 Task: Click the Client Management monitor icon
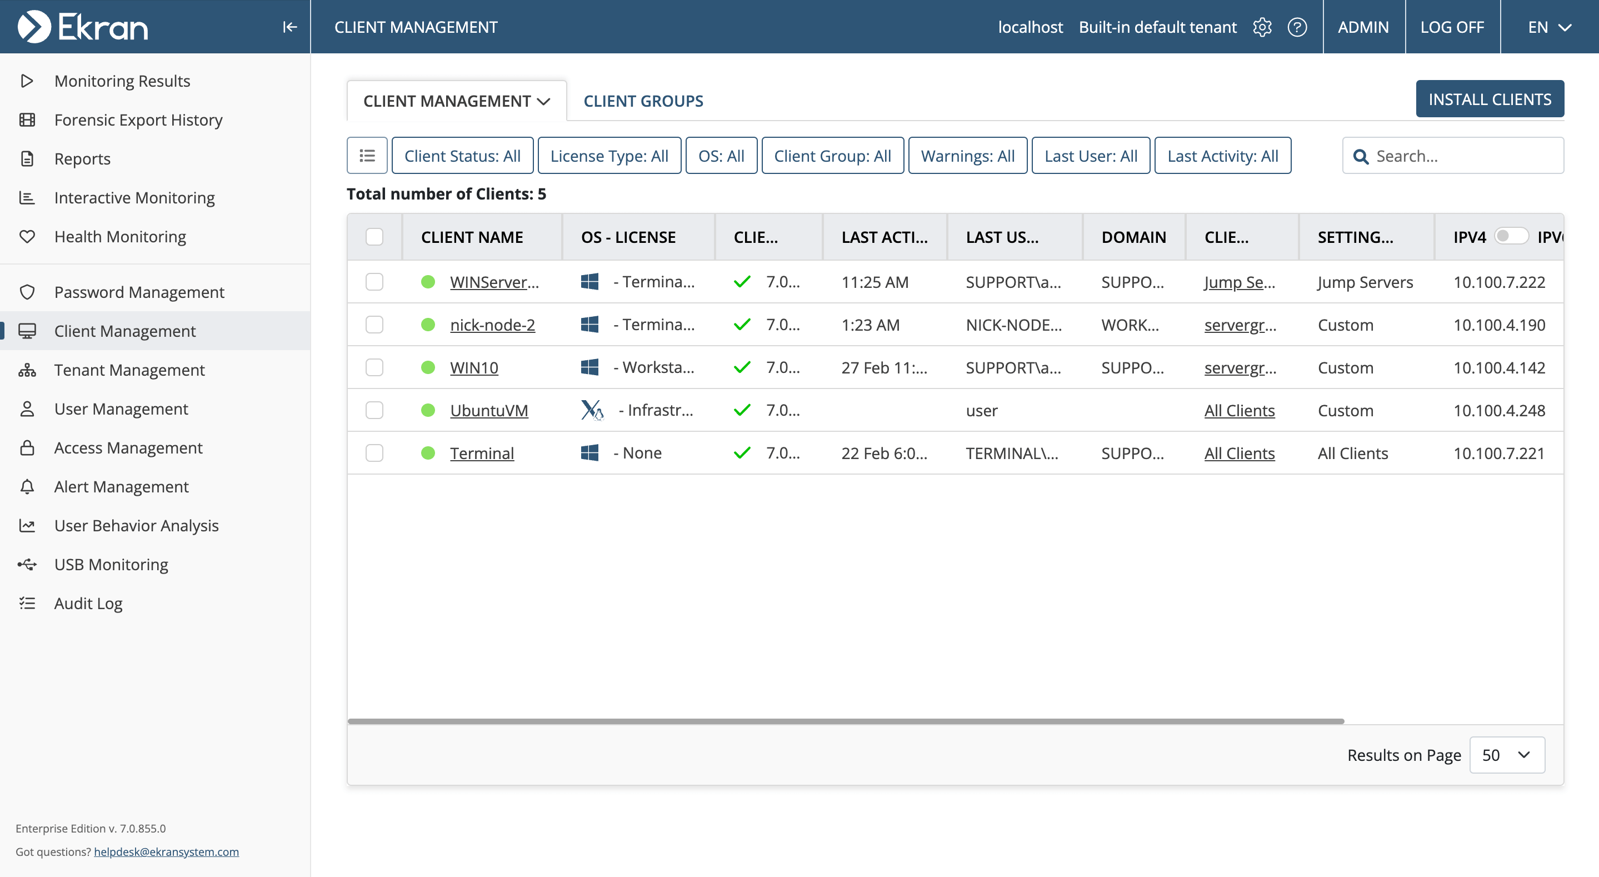[27, 331]
